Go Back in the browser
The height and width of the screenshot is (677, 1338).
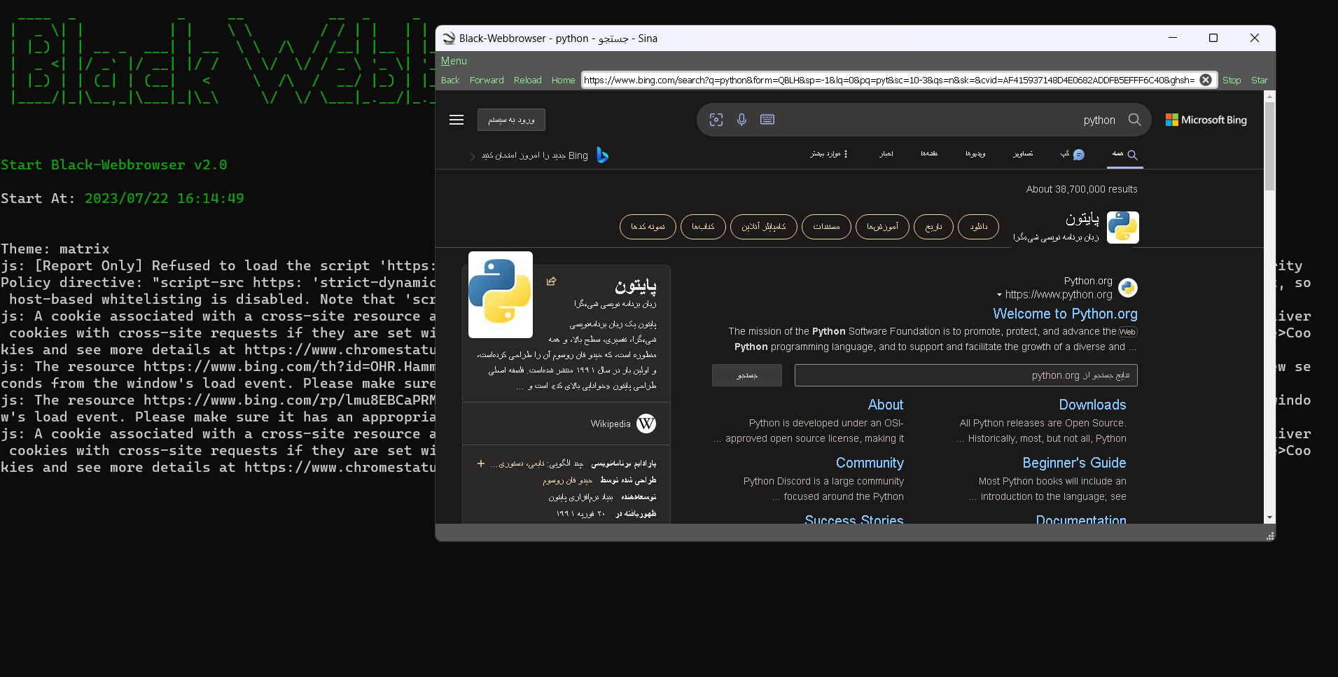point(450,80)
